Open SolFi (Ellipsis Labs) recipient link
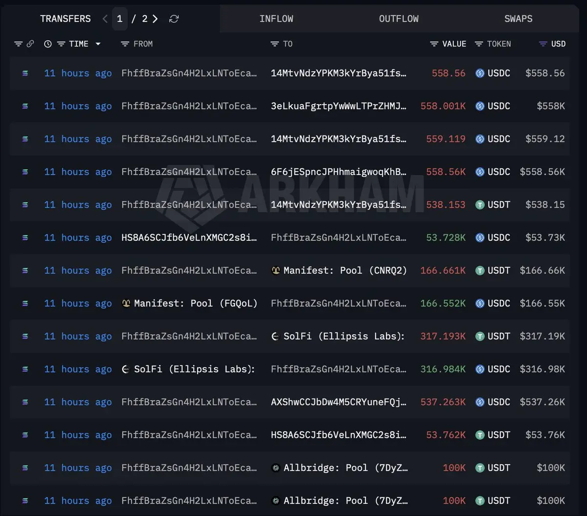This screenshot has width=587, height=516. coord(344,337)
